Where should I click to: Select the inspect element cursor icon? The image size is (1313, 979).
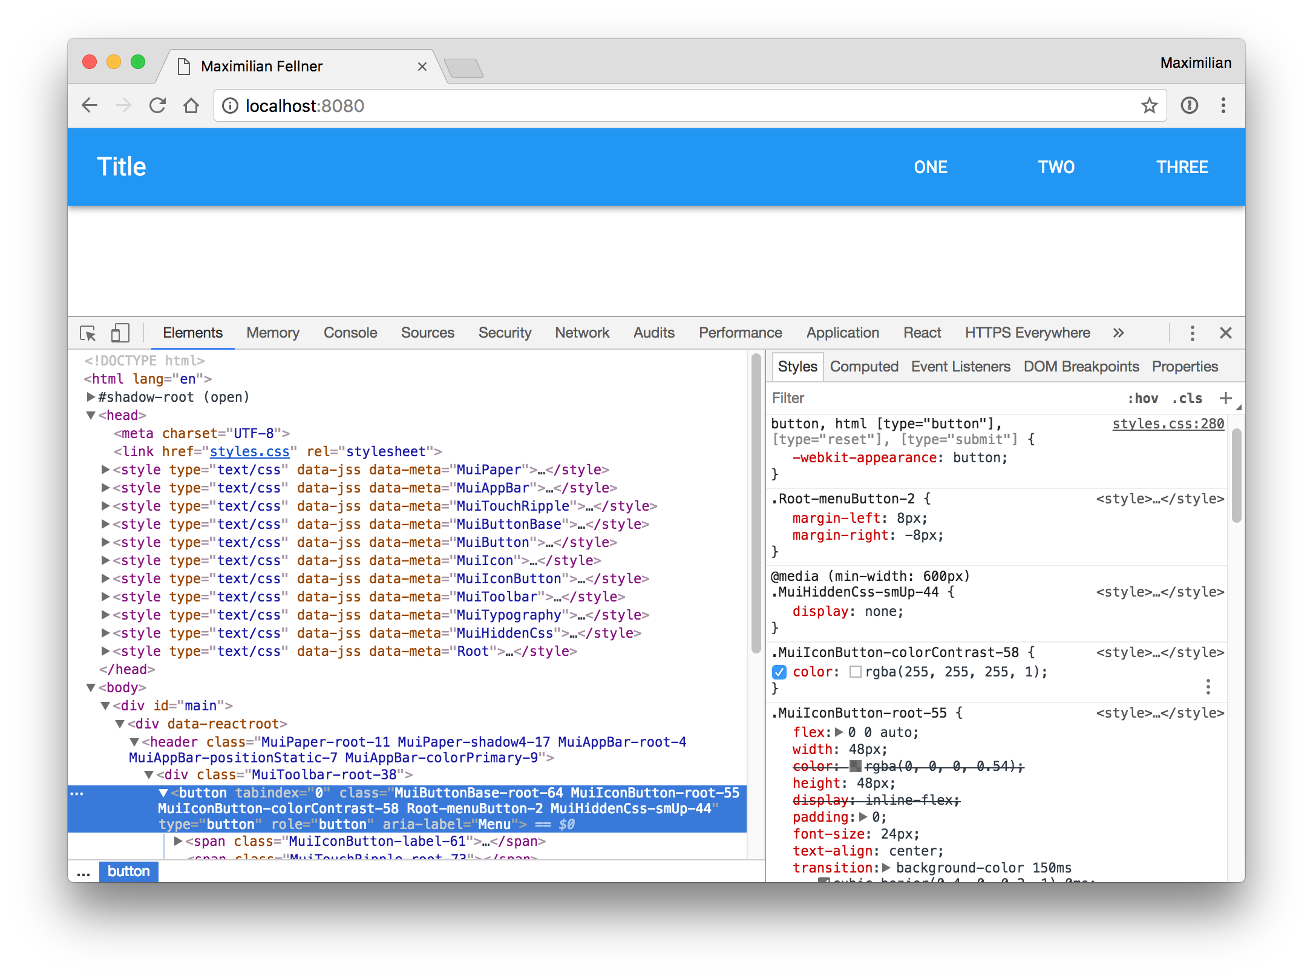88,333
